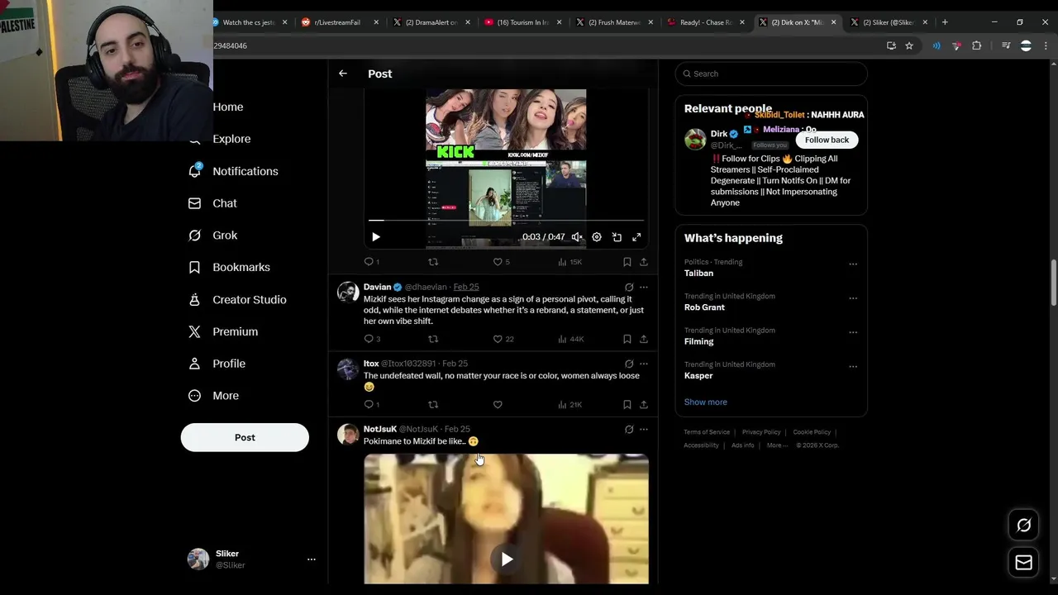Bookmark Davian's reply
1058x595 pixels.
(627, 339)
